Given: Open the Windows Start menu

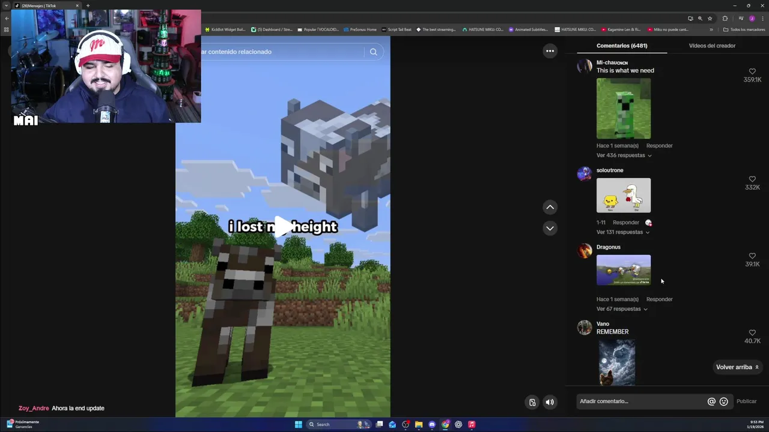Looking at the screenshot, I should coord(299,424).
